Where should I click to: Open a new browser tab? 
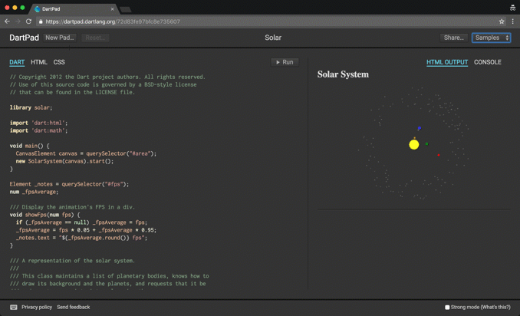click(125, 10)
